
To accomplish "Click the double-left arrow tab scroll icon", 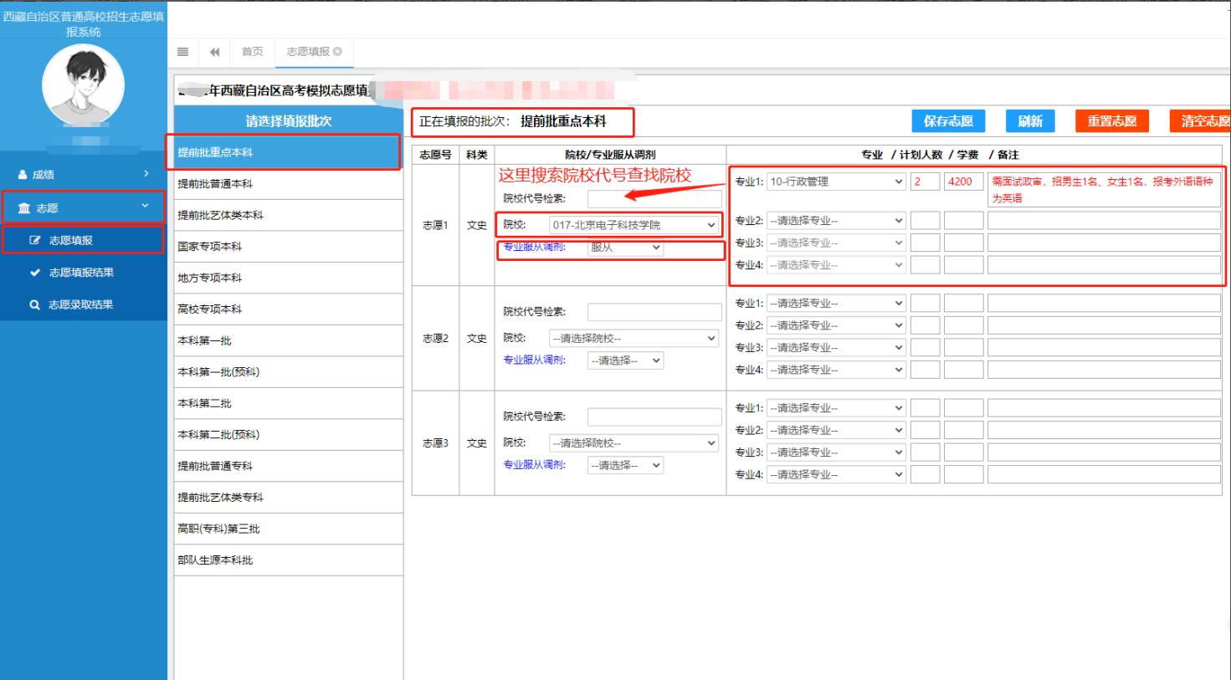I will (x=215, y=52).
